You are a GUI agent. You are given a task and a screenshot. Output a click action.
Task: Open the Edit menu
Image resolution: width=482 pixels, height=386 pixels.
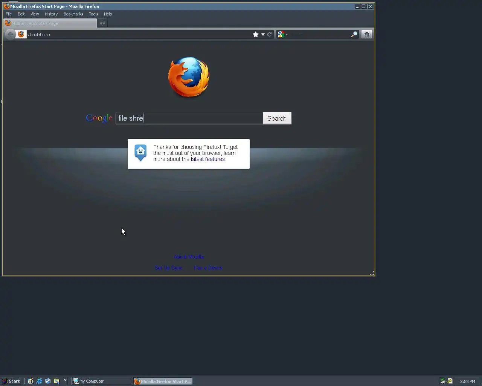point(21,14)
